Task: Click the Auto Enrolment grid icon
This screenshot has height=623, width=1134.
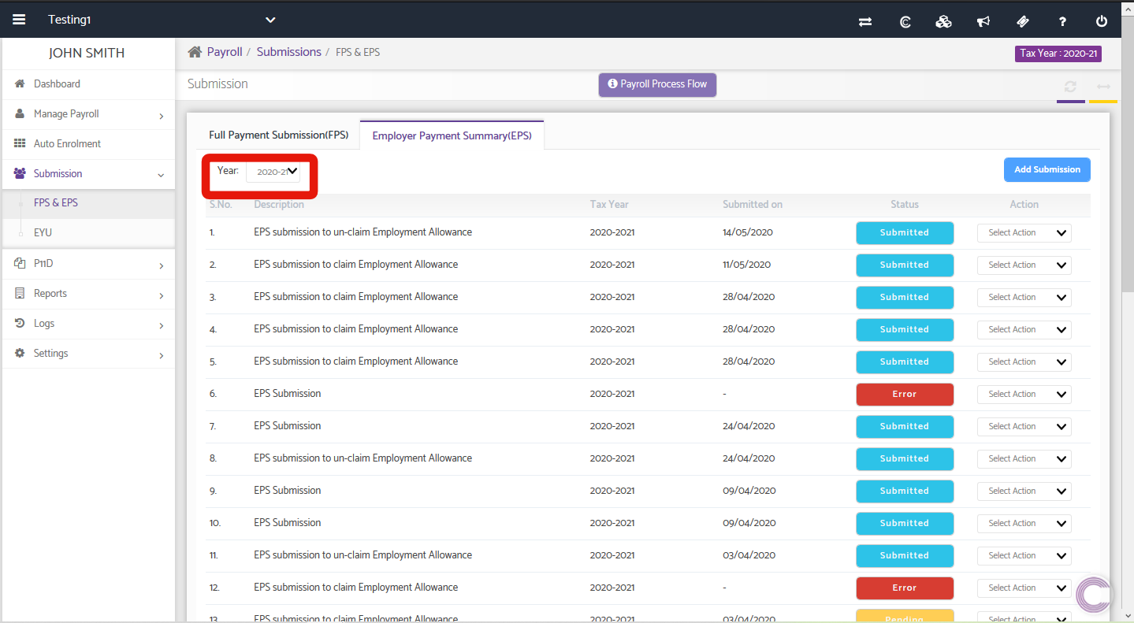Action: click(x=20, y=143)
